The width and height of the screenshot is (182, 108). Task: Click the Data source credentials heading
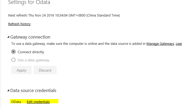pyautogui.click(x=33, y=90)
